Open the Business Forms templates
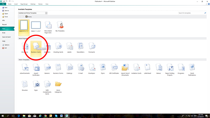The image size is (210, 118). pyautogui.click(x=58, y=69)
